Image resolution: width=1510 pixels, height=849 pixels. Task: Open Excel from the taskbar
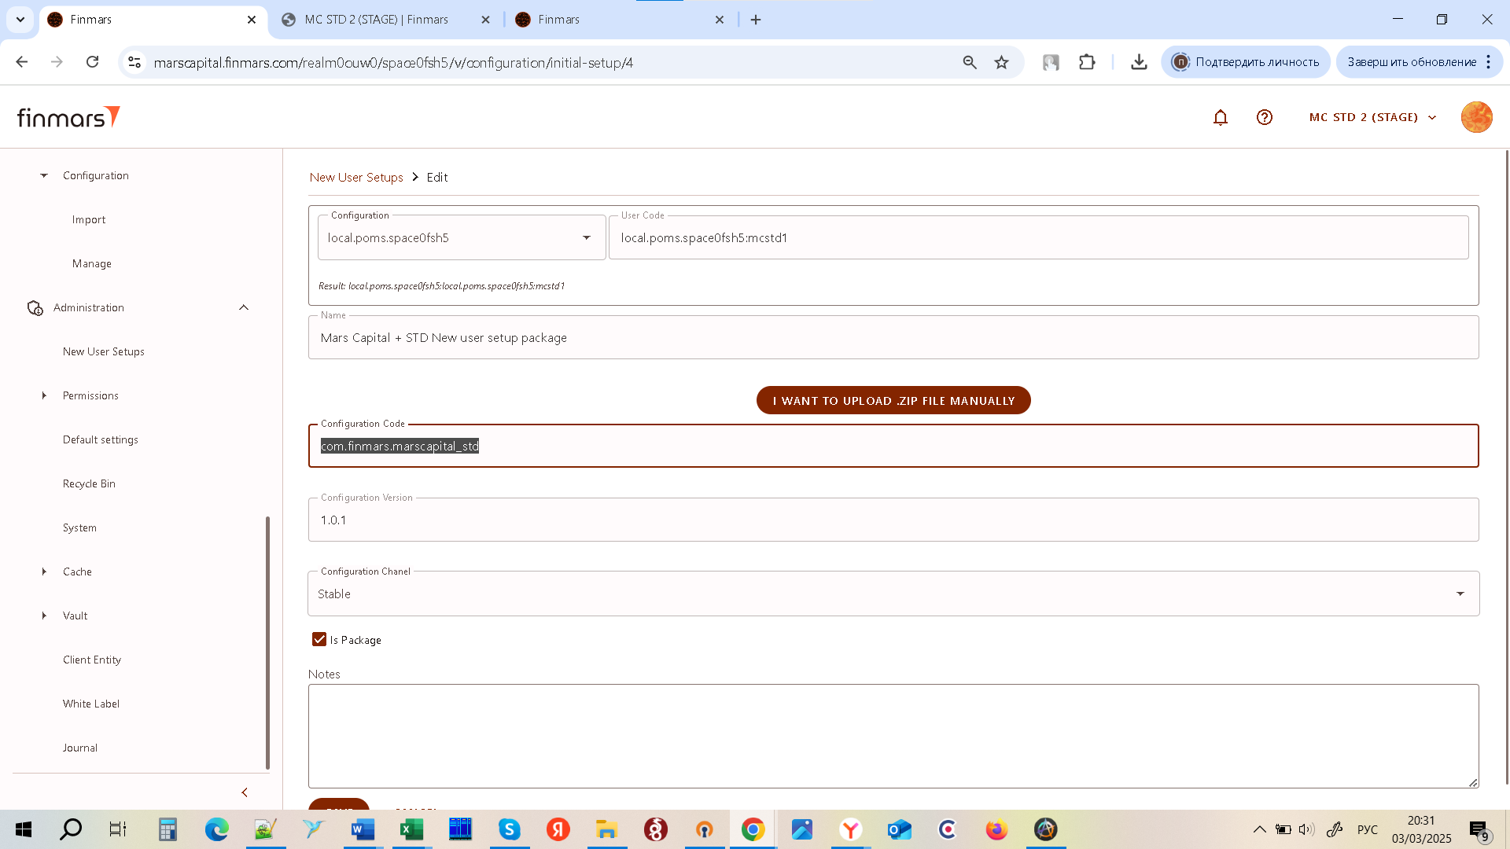[411, 829]
